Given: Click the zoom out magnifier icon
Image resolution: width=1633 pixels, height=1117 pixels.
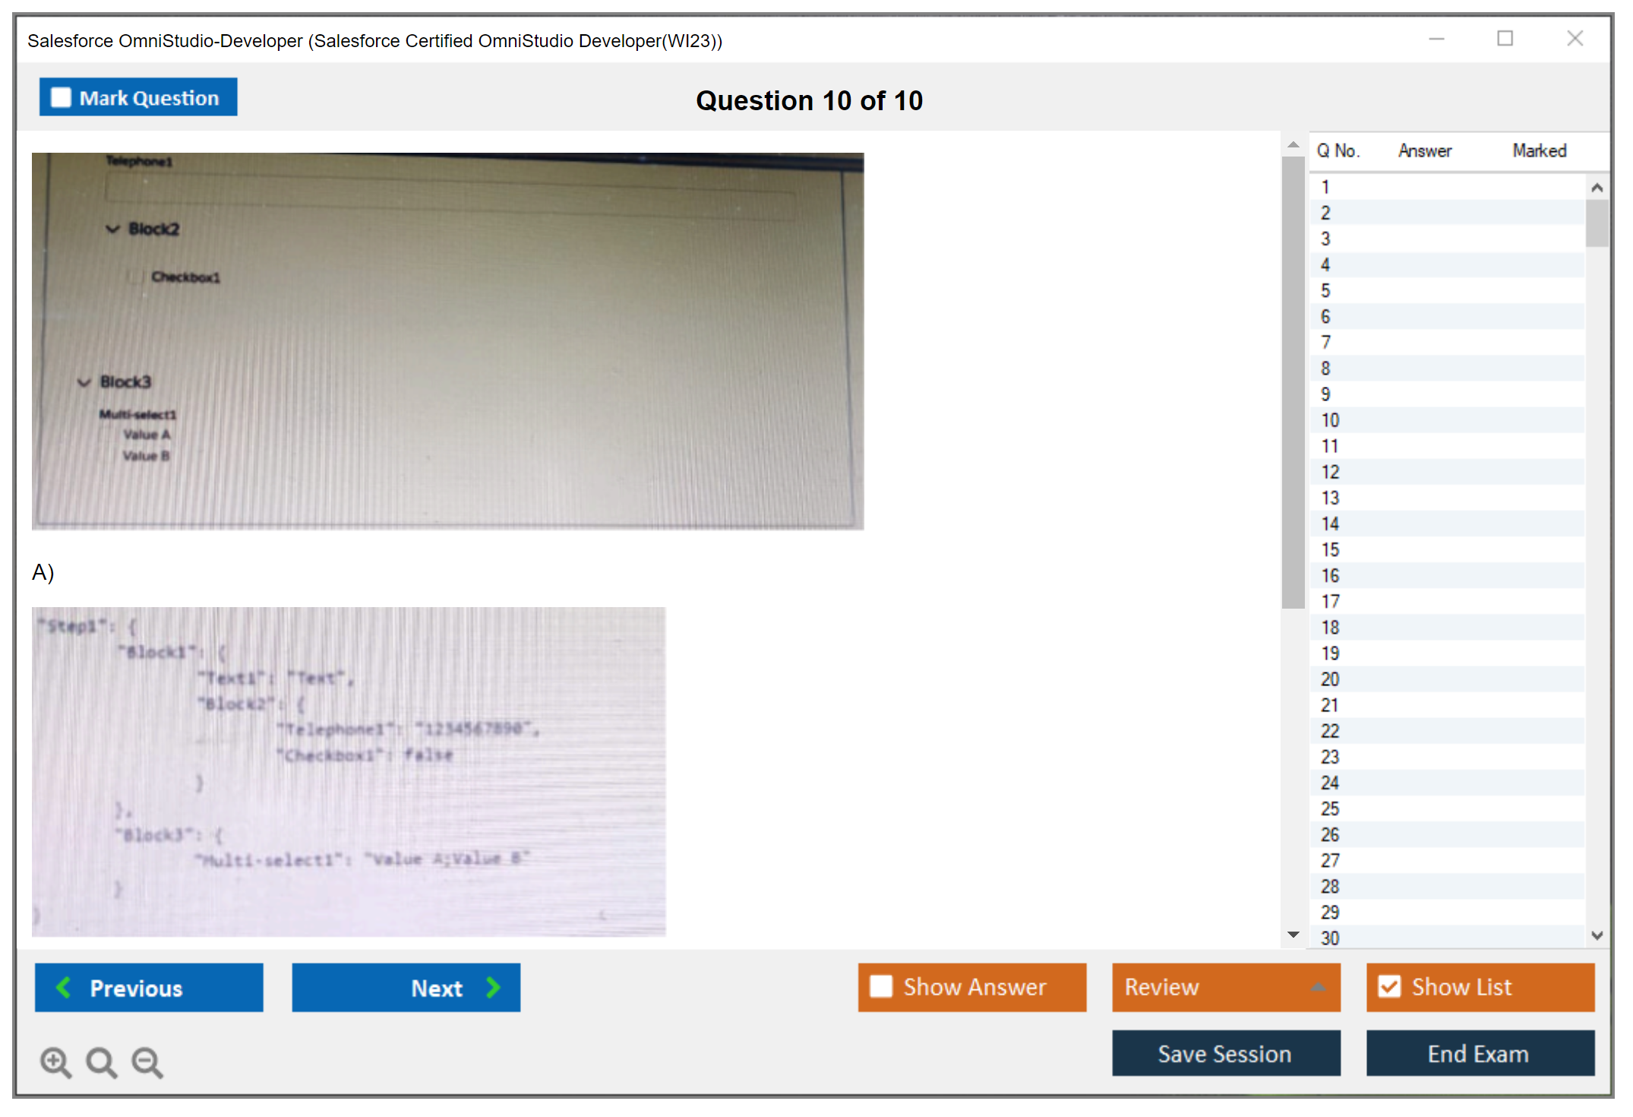Looking at the screenshot, I should (147, 1062).
